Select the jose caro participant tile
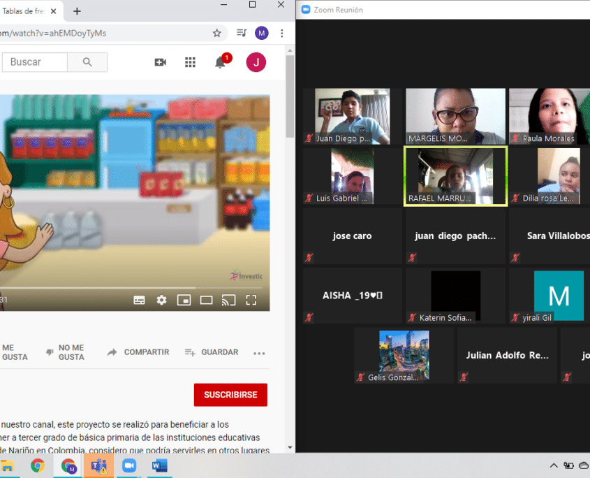This screenshot has width=590, height=478. click(352, 236)
